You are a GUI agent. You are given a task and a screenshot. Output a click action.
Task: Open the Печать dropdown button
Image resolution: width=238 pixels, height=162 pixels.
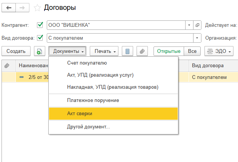click(104, 51)
